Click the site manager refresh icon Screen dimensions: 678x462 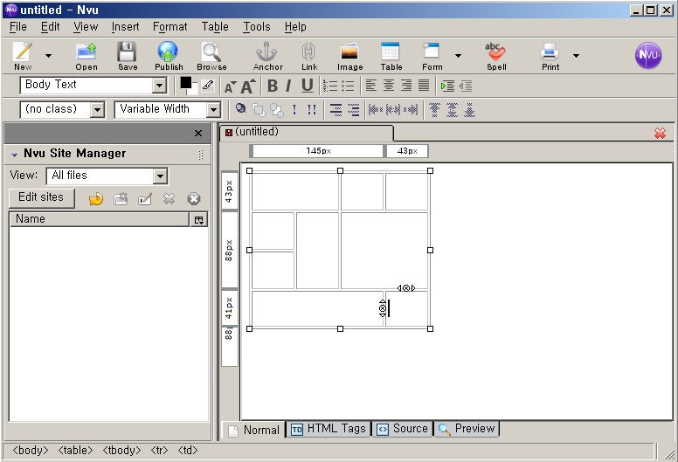(95, 199)
